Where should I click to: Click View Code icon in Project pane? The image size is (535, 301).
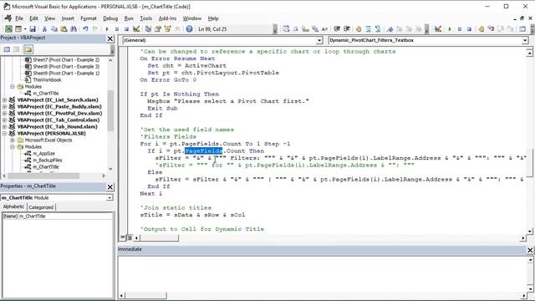[x=7, y=49]
